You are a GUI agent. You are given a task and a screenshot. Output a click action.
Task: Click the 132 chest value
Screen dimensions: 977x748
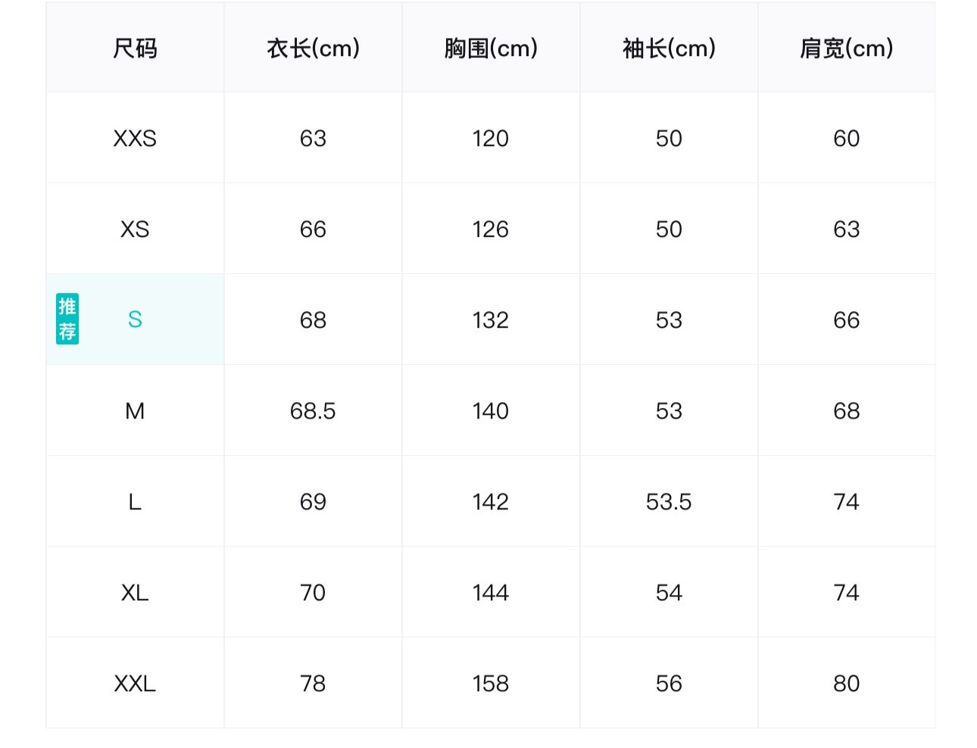(491, 320)
